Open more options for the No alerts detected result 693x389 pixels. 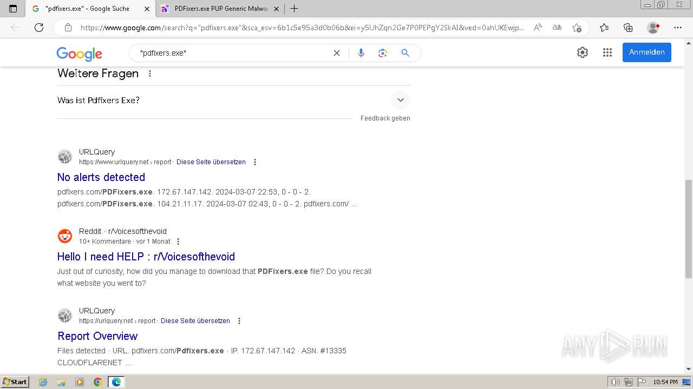click(x=255, y=162)
